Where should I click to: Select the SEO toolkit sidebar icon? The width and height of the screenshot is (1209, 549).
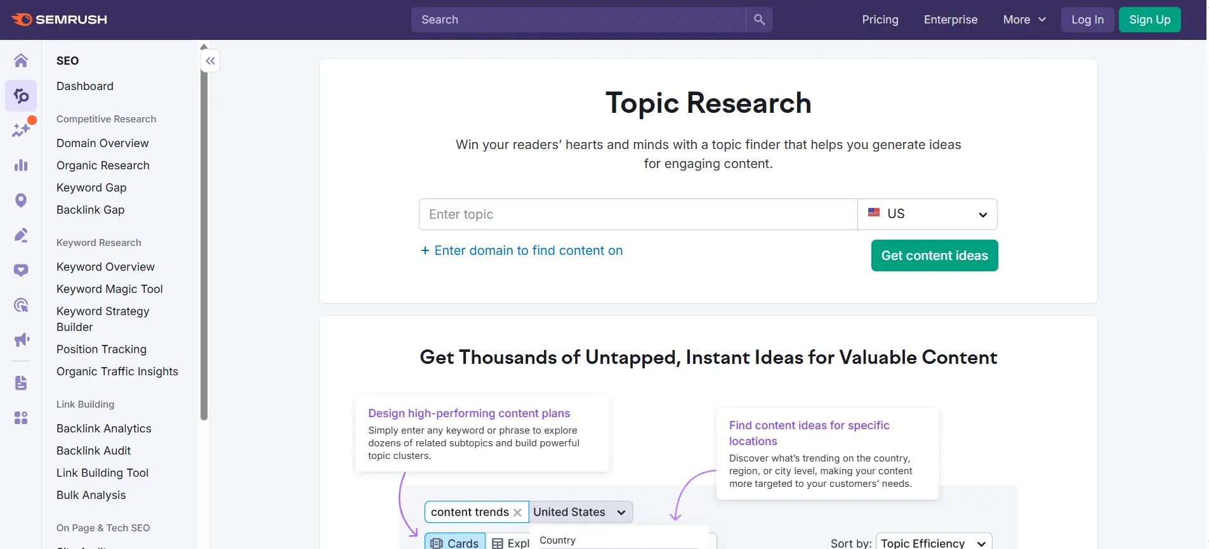coord(21,96)
